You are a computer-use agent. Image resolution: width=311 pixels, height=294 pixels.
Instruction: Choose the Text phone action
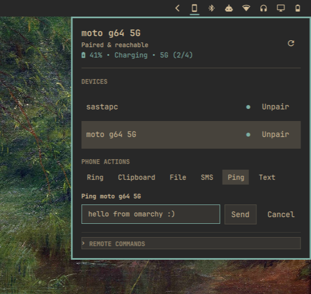pyautogui.click(x=267, y=177)
